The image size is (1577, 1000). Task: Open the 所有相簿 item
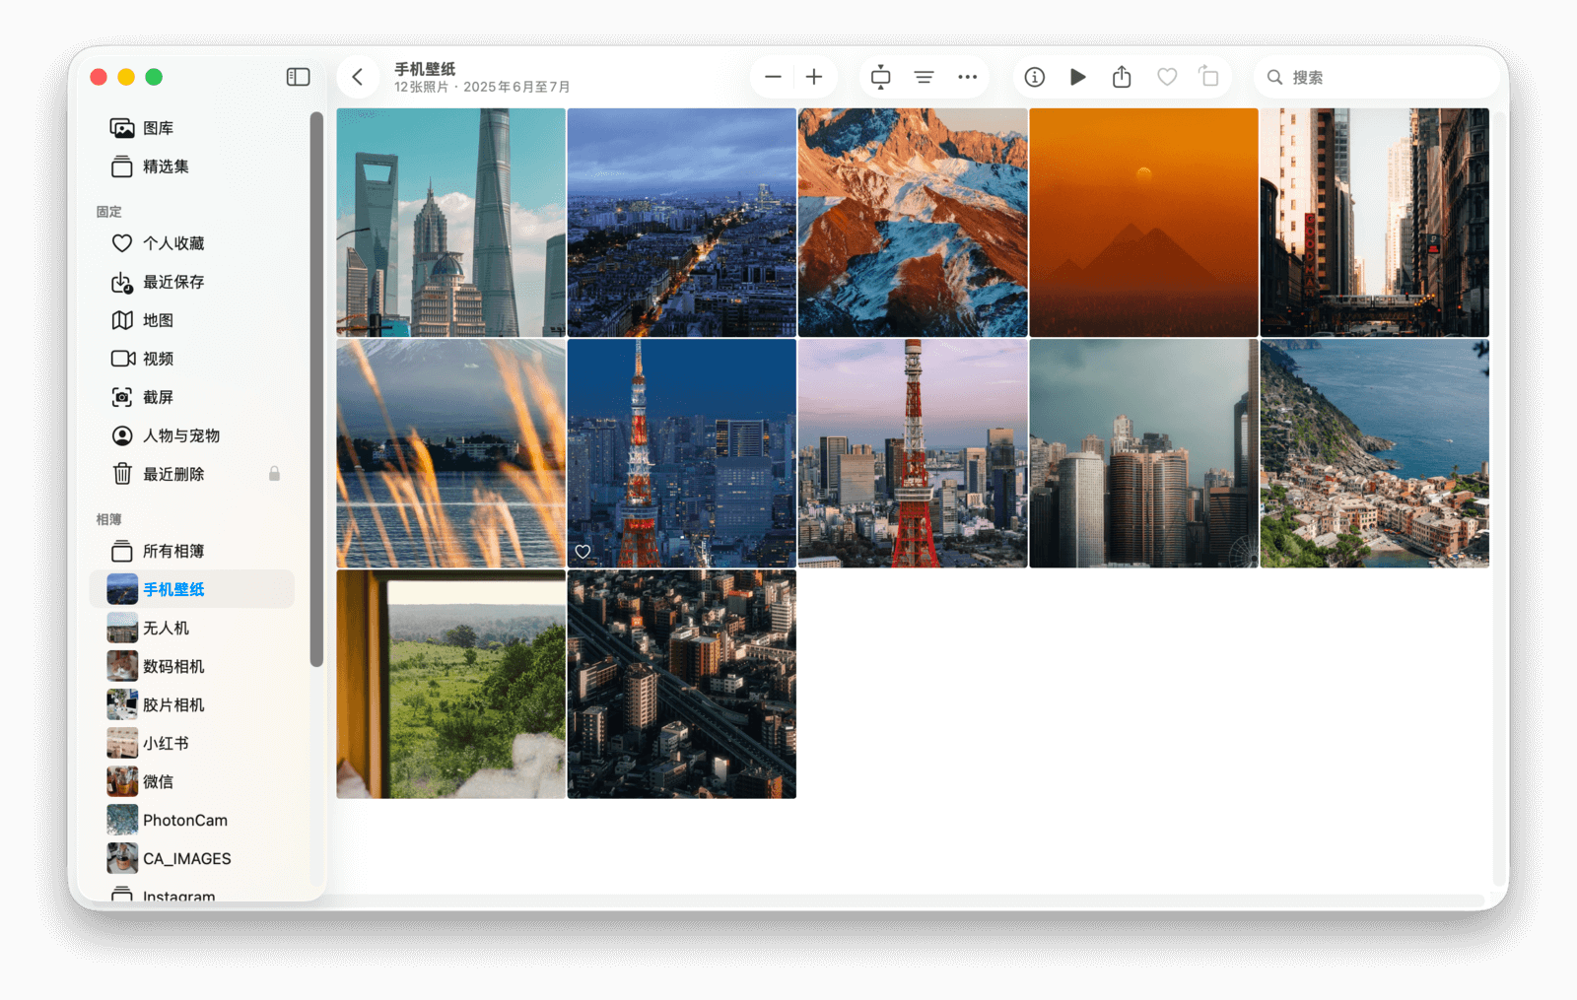point(173,551)
